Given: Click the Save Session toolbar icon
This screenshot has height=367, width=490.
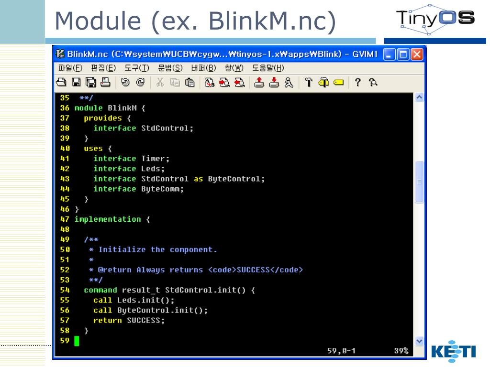Looking at the screenshot, I should (x=274, y=82).
